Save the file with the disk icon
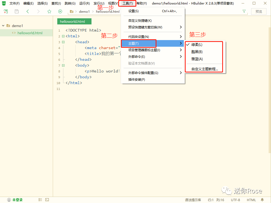 point(16,11)
